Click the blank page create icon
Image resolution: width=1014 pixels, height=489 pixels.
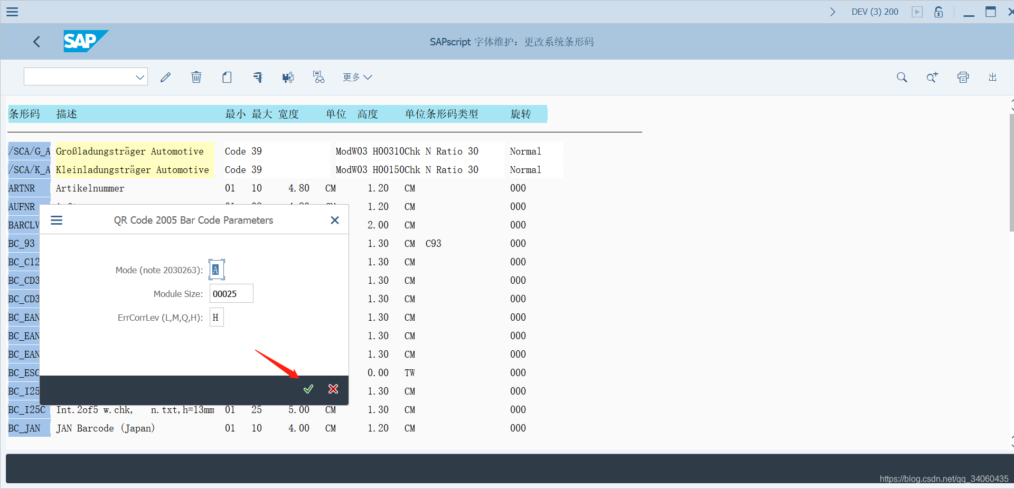227,78
